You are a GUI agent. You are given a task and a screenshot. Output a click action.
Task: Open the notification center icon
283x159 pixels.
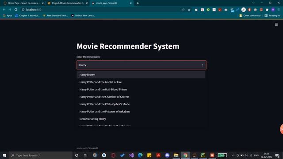click(x=277, y=155)
